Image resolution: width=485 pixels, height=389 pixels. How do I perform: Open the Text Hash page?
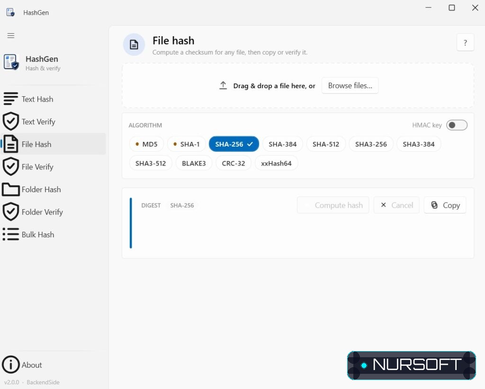[x=53, y=99]
